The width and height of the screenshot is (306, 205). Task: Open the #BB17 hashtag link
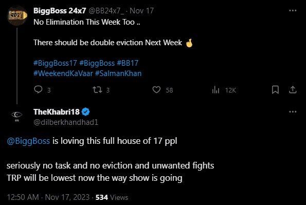(x=128, y=63)
